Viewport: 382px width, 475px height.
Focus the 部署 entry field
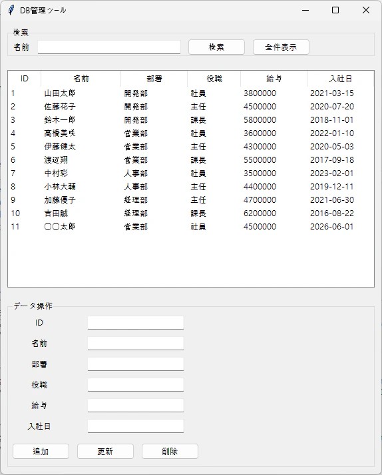coord(136,364)
